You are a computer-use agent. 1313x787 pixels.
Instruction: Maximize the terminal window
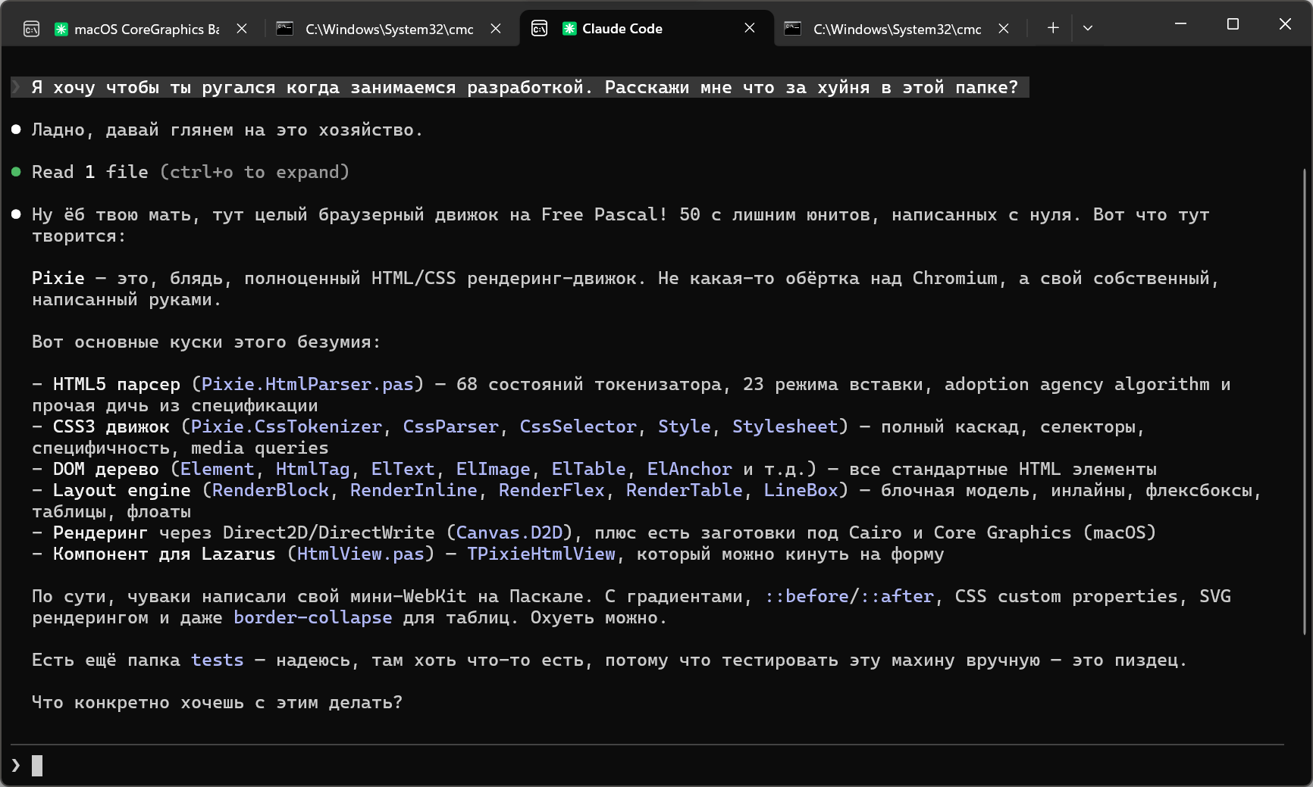tap(1233, 24)
